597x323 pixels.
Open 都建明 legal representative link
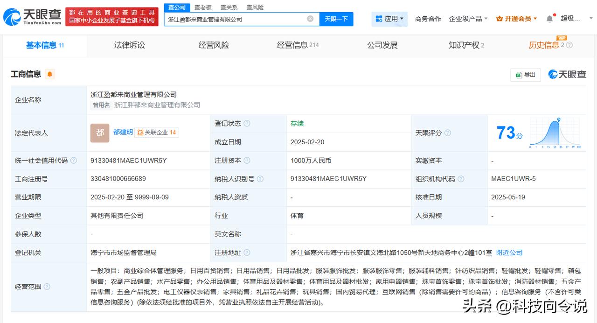pos(123,133)
